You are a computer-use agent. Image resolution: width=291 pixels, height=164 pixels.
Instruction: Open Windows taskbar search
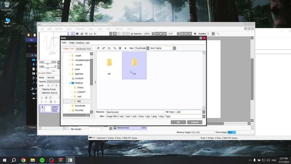(14, 160)
